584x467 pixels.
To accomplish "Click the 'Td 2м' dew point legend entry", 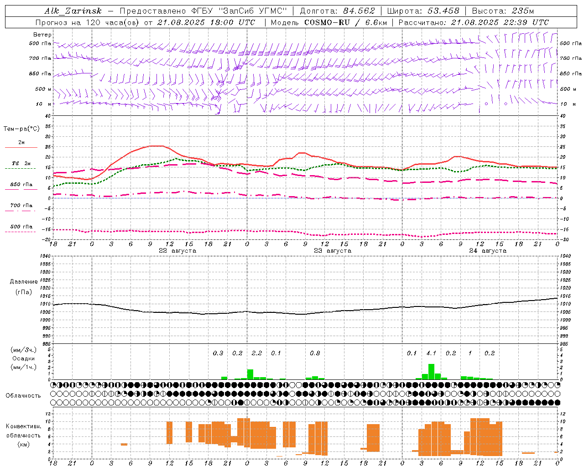I will [x=21, y=163].
